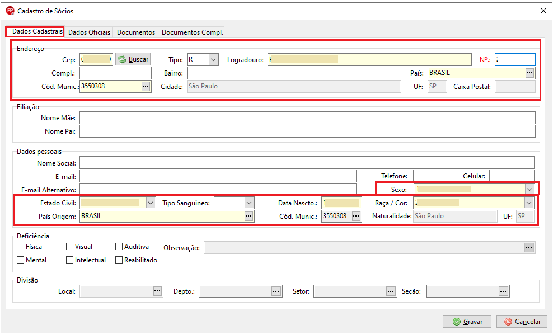Check the Mental deficiency checkbox
553x334 pixels.
[x=21, y=260]
